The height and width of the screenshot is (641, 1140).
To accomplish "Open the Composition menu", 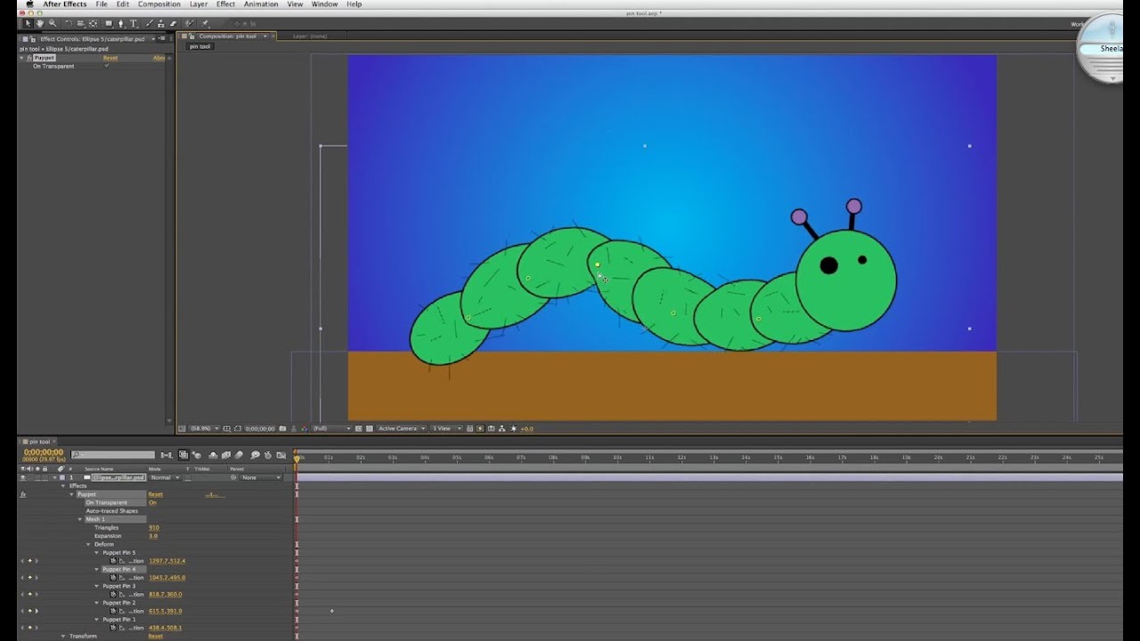I will [159, 4].
